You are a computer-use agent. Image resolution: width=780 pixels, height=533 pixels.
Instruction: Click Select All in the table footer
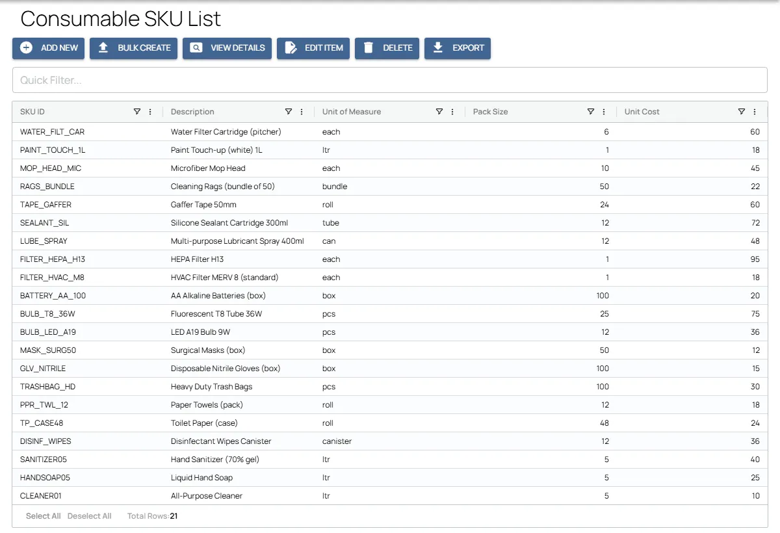tap(44, 516)
